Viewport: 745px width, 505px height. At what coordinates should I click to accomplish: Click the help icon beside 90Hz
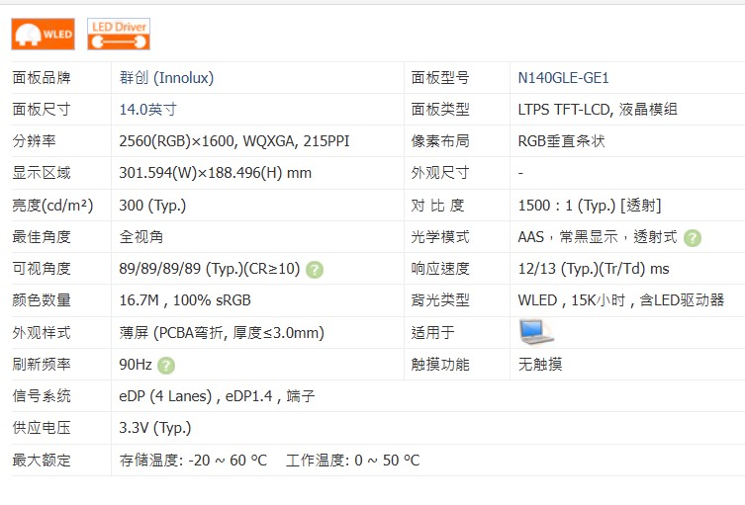166,365
